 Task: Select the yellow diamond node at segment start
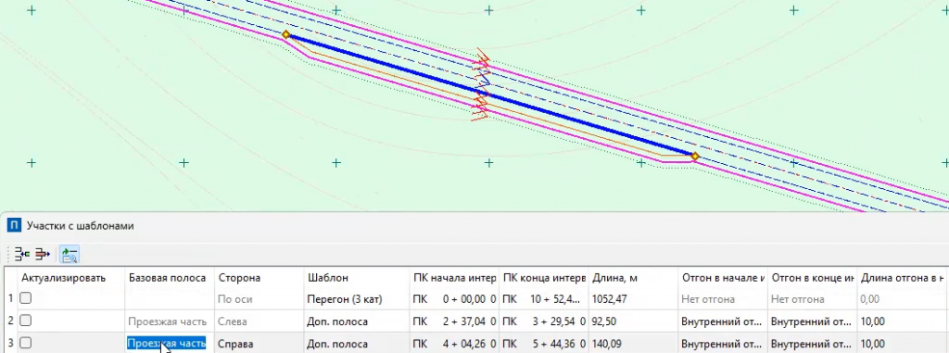(285, 35)
